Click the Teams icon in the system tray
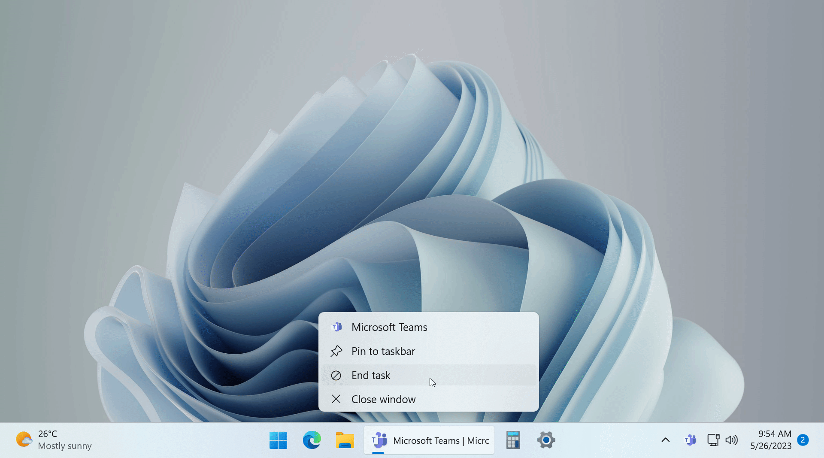The image size is (824, 458). (x=690, y=440)
